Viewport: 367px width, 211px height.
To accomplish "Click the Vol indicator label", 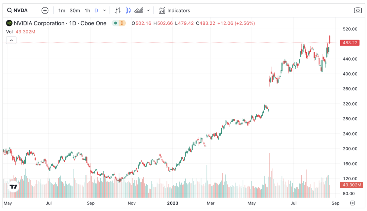I will click(9, 32).
